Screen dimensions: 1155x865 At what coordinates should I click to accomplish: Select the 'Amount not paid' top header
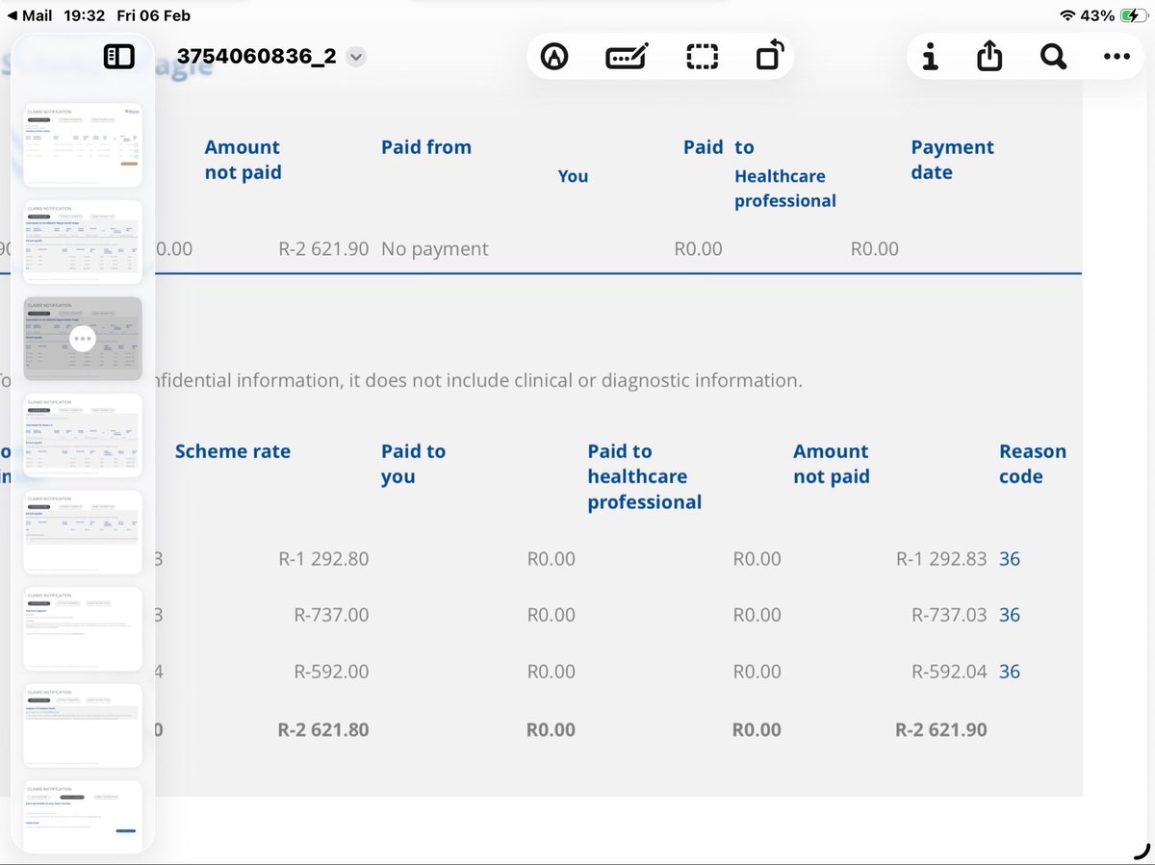(x=243, y=160)
